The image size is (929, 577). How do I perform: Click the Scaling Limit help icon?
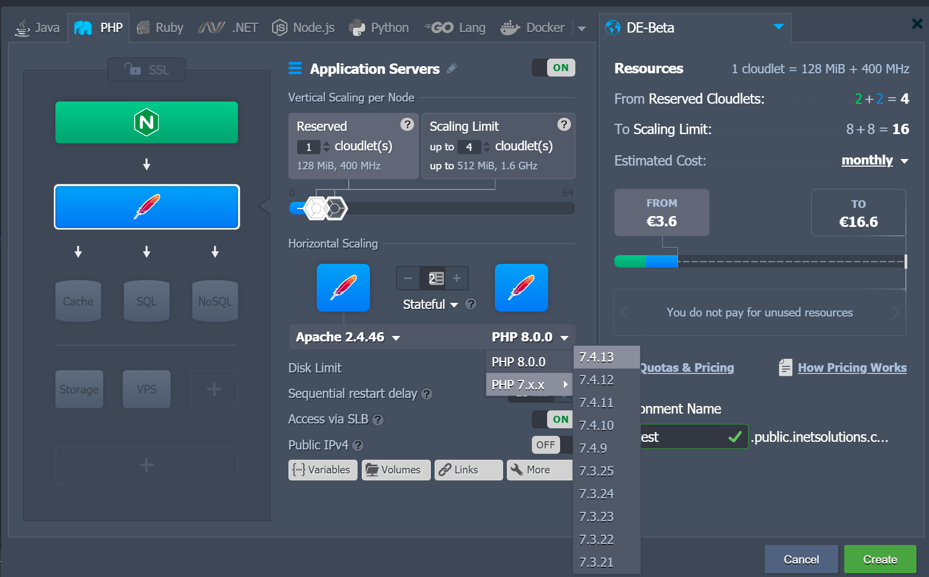click(x=564, y=125)
